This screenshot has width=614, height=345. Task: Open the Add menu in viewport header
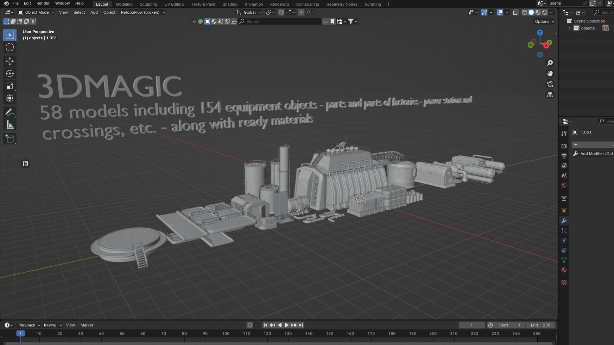click(94, 12)
